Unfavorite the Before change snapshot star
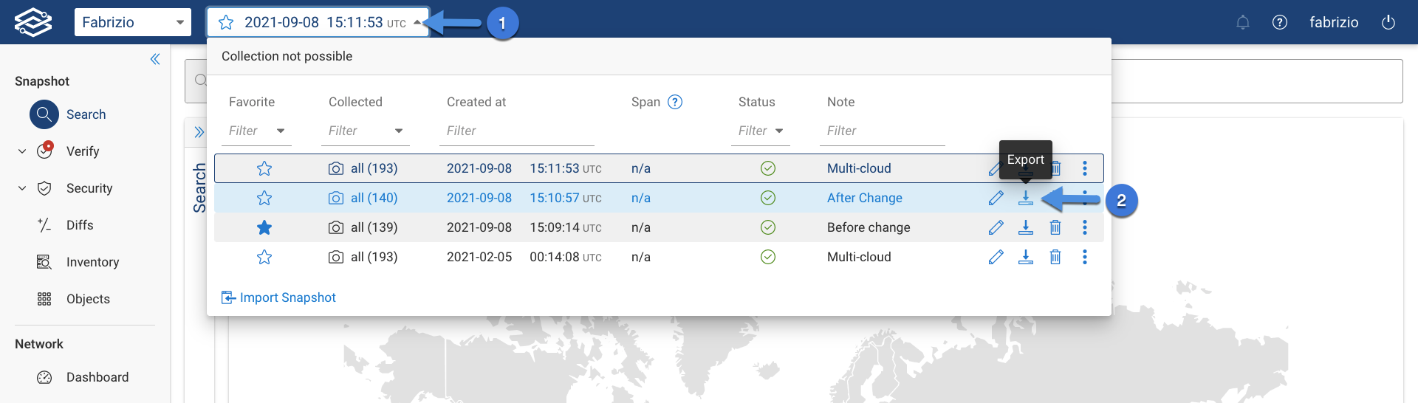This screenshot has height=403, width=1418. click(264, 227)
